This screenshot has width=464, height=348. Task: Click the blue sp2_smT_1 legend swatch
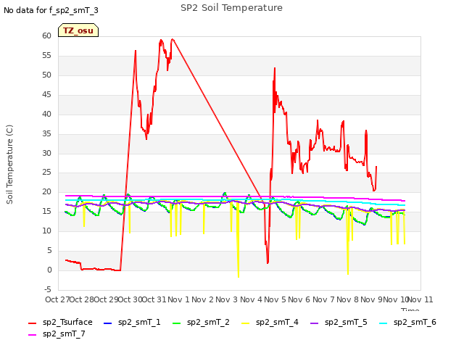(108, 323)
